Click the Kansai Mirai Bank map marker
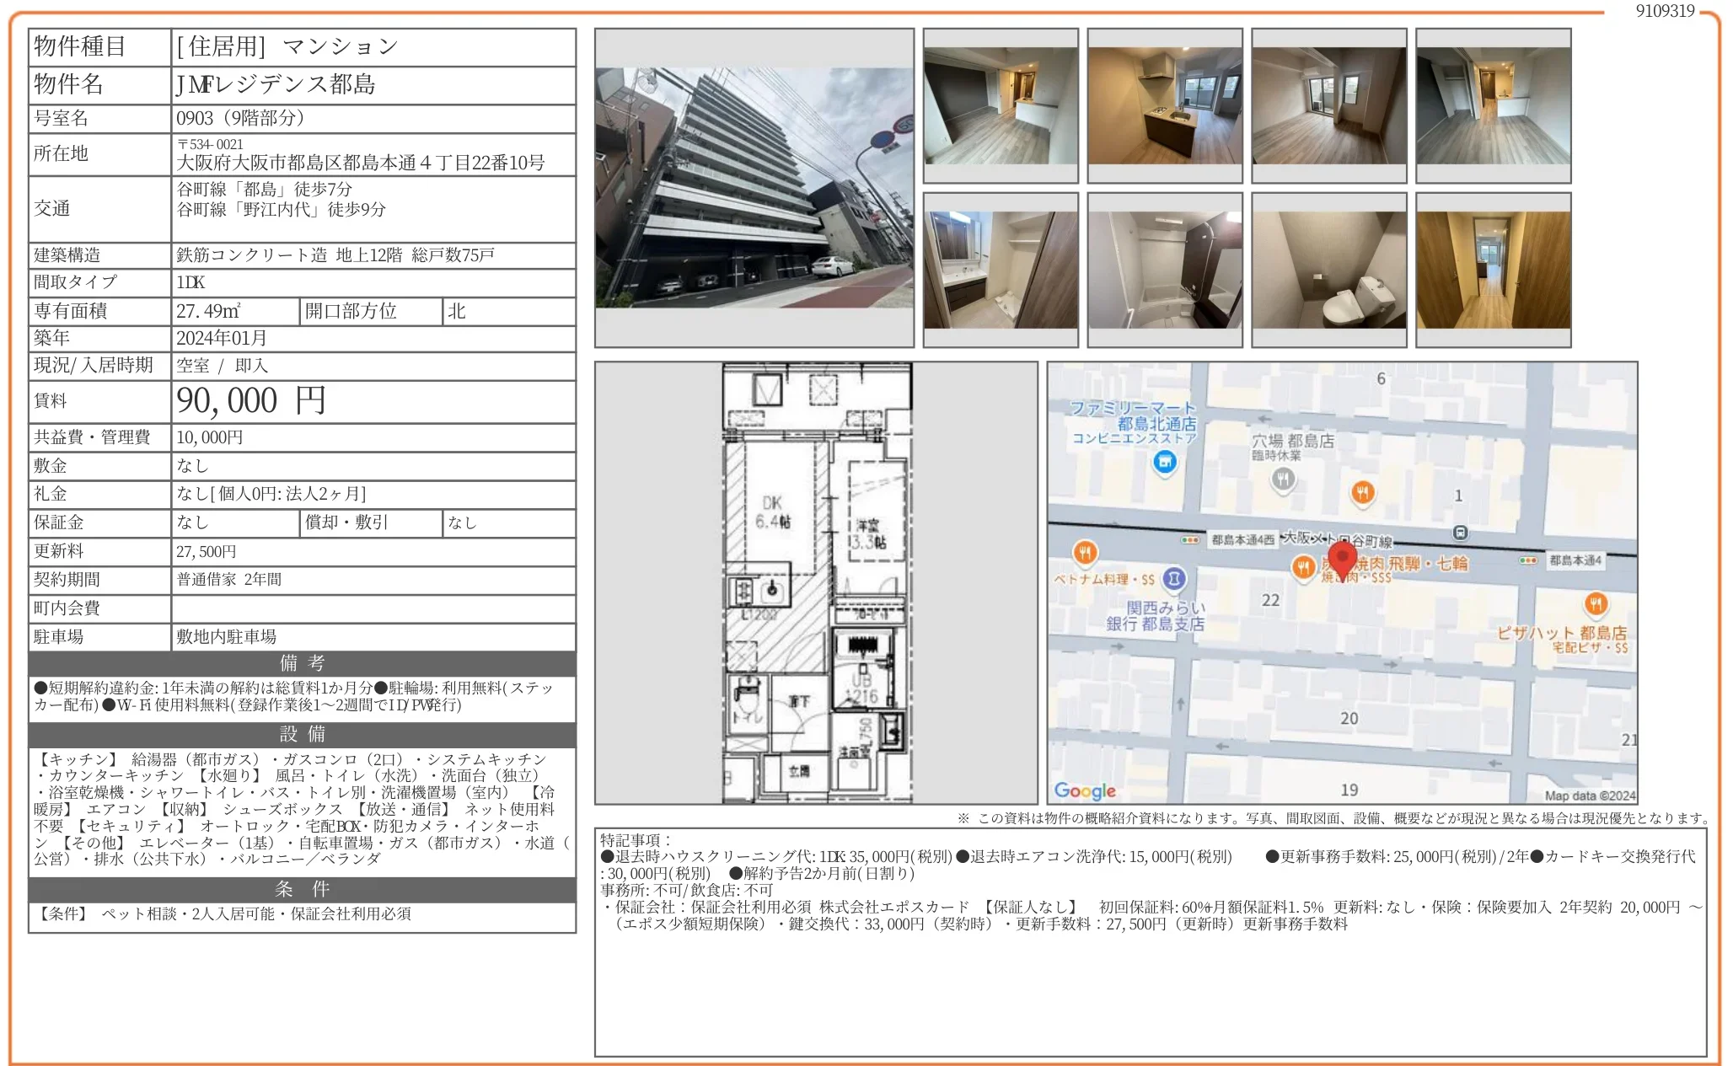The width and height of the screenshot is (1733, 1066). (1174, 578)
